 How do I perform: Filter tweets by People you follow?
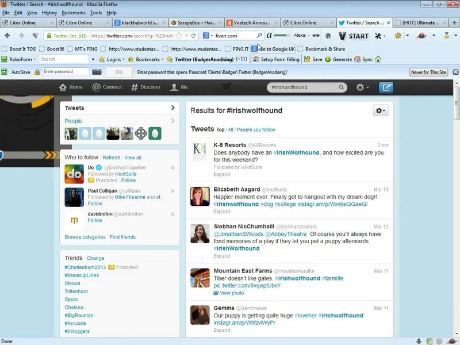click(x=256, y=130)
